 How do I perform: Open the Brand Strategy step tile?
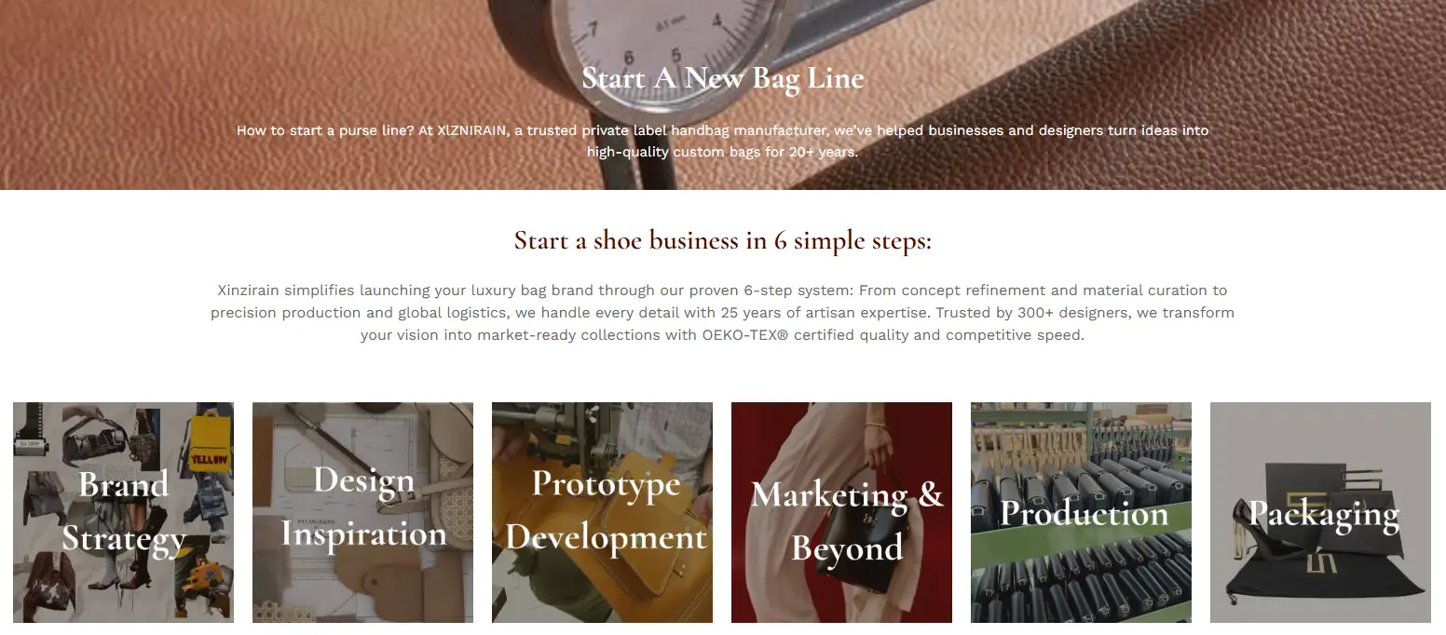[x=123, y=512]
